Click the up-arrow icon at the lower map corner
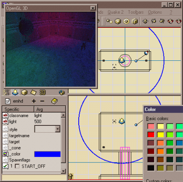This screenshot has width=183, height=182. click(71, 176)
